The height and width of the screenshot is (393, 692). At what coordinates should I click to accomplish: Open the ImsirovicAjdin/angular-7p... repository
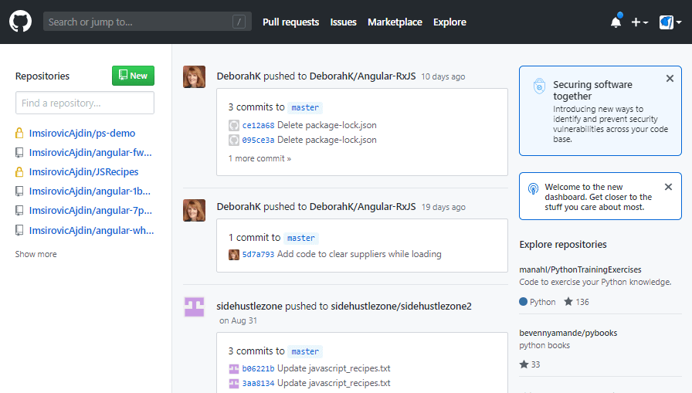click(90, 210)
